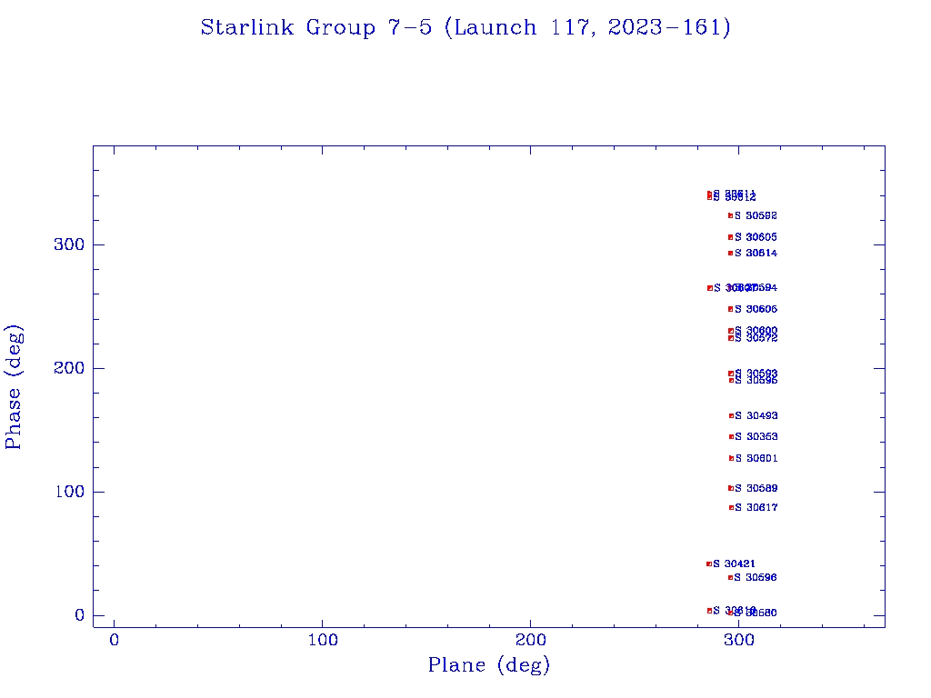Click the 'Phase (deg)' y-axis label
This screenshot has width=931, height=698.
tap(14, 387)
